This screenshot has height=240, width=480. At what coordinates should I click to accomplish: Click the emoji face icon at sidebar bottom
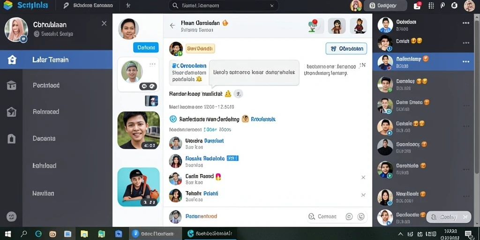coord(12,217)
